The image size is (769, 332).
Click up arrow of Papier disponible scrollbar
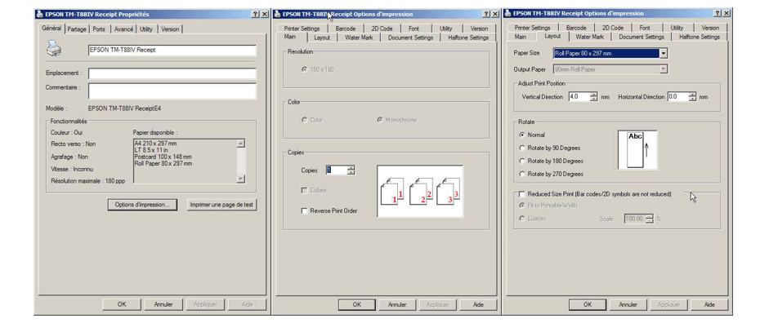tap(240, 144)
